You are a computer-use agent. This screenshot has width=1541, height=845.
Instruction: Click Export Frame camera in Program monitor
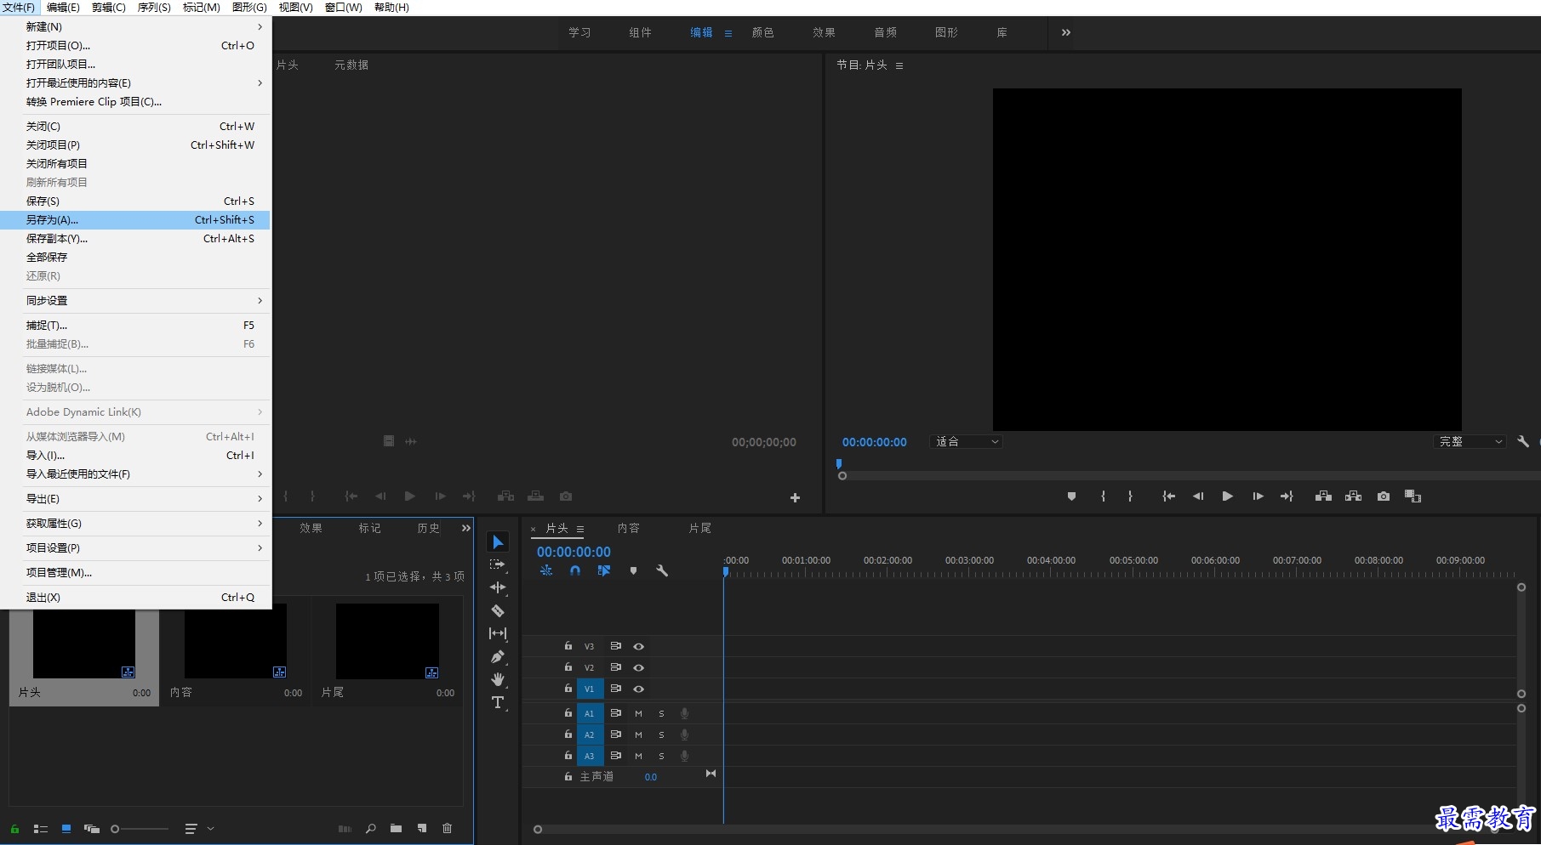1384,496
